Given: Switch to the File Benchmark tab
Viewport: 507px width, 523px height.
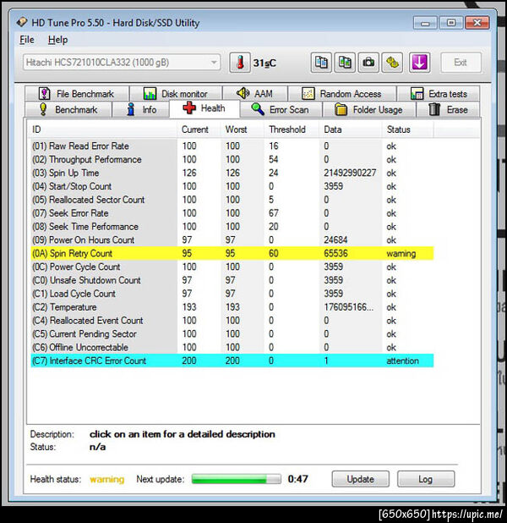Looking at the screenshot, I should click(x=77, y=94).
